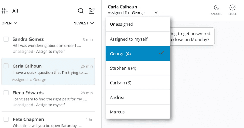
Task: Check the Elena Edwards checkbox
Action: 6,93
